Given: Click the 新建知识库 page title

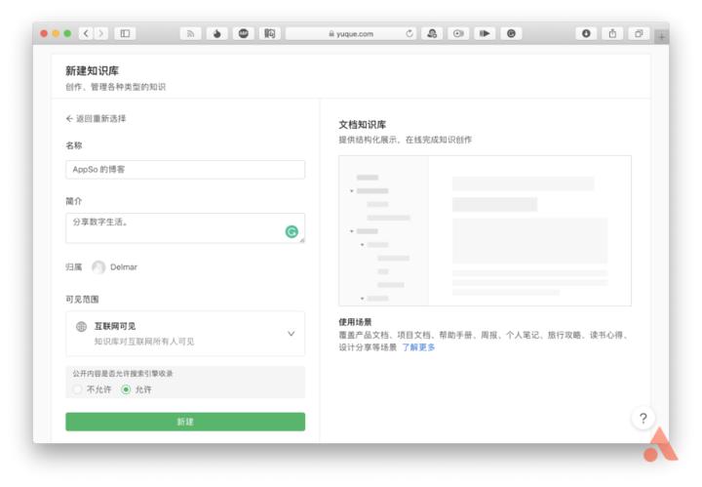Looking at the screenshot, I should pos(93,71).
